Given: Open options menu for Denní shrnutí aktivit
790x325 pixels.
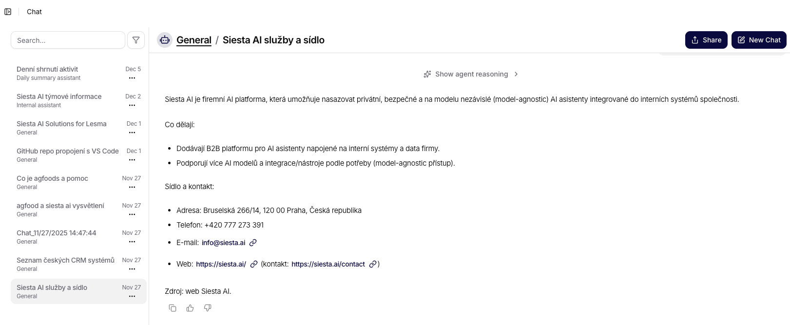Looking at the screenshot, I should tap(132, 78).
